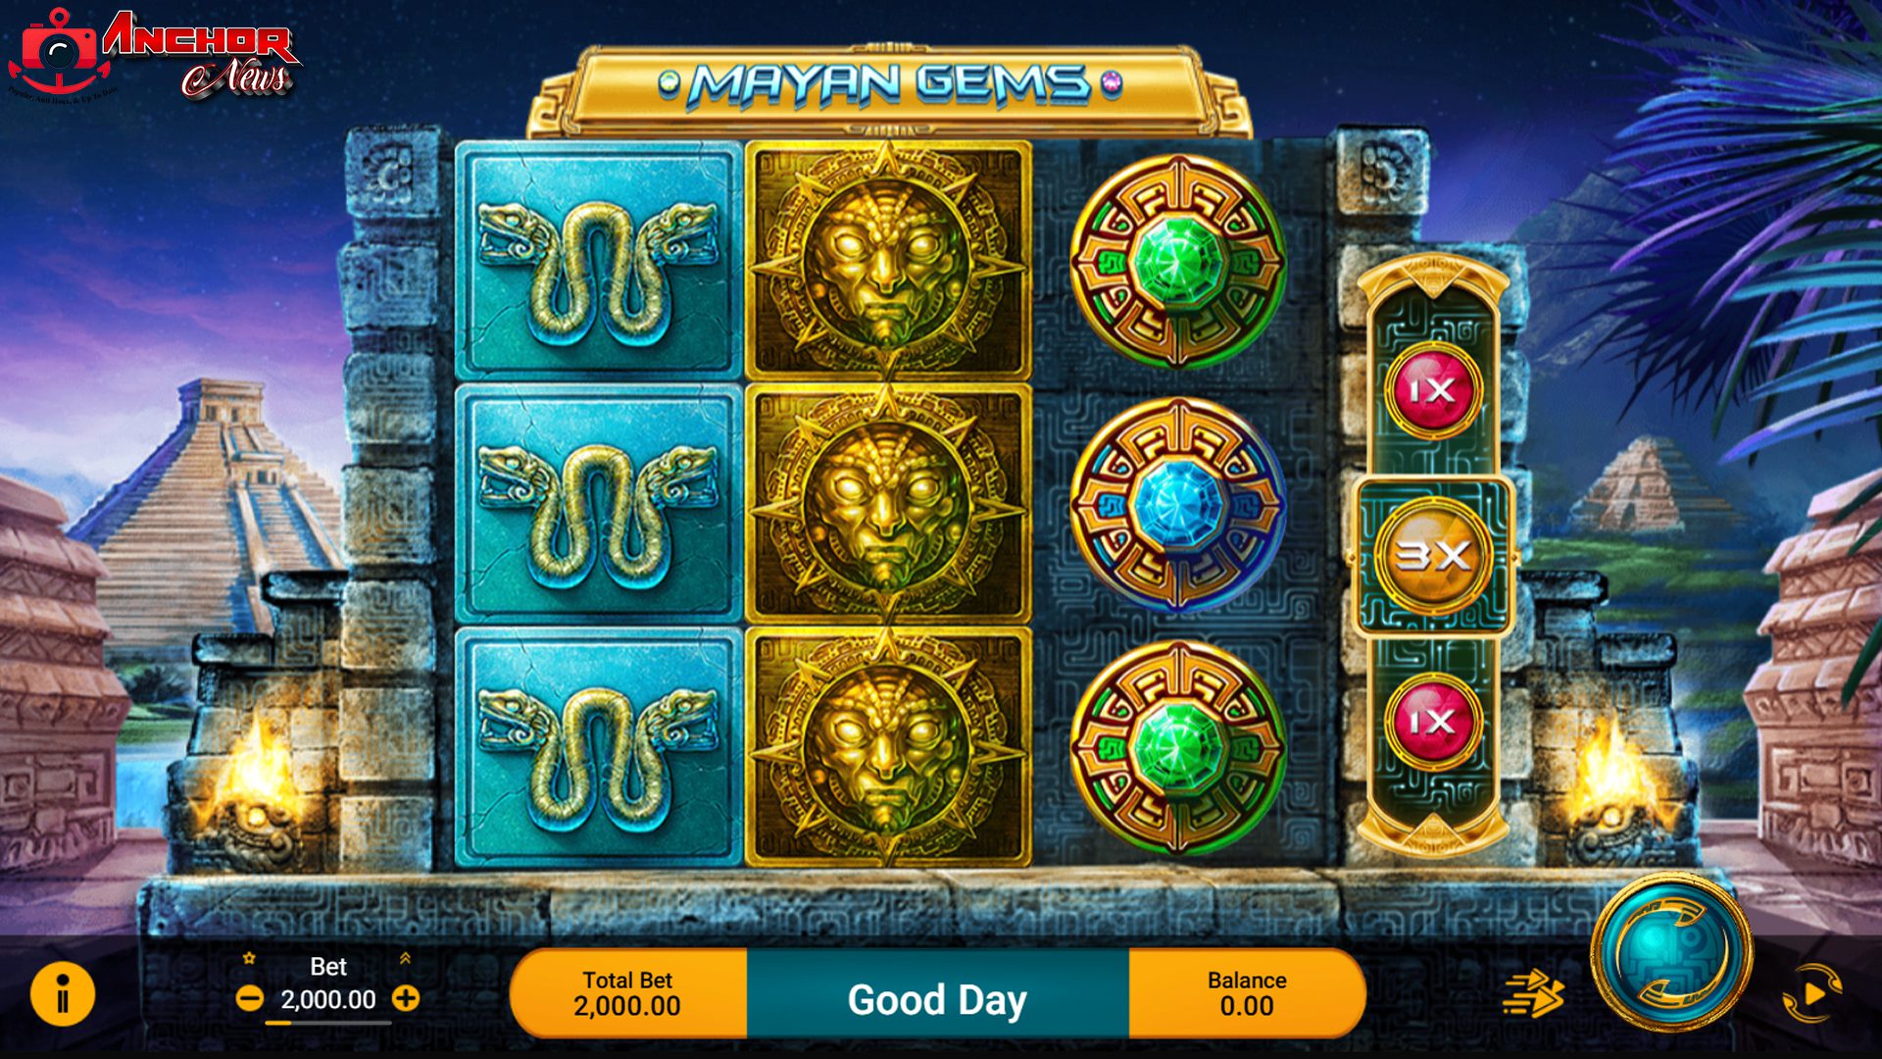Image resolution: width=1882 pixels, height=1059 pixels.
Task: Click the bottom 1x red multiplier
Action: click(x=1432, y=723)
